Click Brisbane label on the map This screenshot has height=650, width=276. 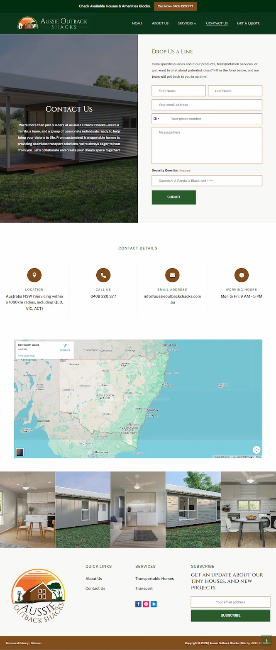pos(170,345)
